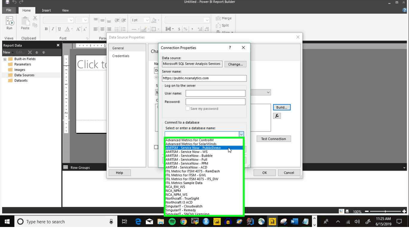Switch to the Insert ribbon tab
Image resolution: width=409 pixels, height=228 pixels.
[x=46, y=11]
